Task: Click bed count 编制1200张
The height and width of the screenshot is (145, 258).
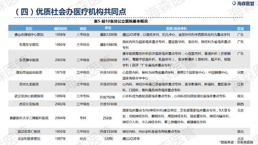Action: (x=109, y=35)
